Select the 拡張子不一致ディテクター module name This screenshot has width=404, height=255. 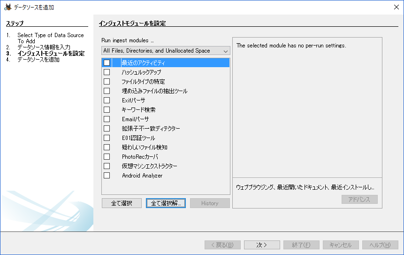151,129
